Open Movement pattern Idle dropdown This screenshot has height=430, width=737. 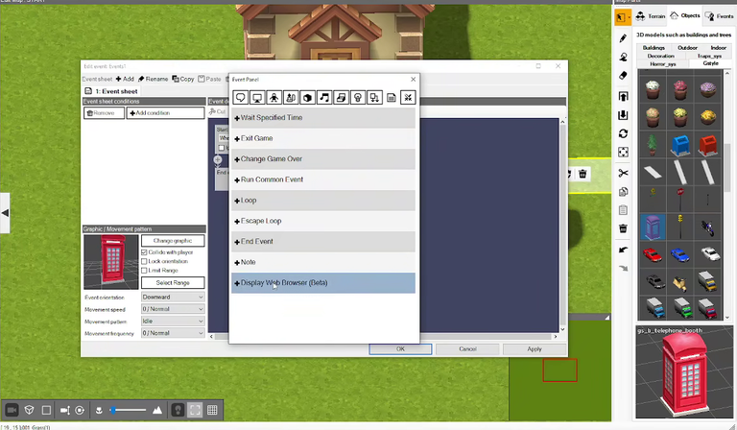[173, 321]
